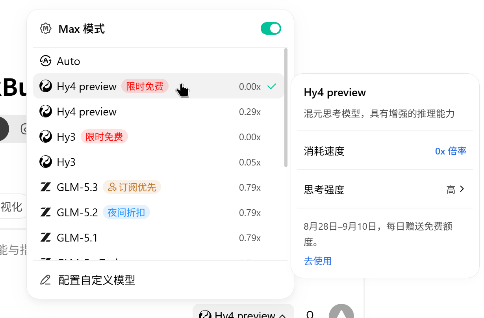
Task: Click the 夜间折扣 badge on GLM-5.2
Action: pos(126,212)
